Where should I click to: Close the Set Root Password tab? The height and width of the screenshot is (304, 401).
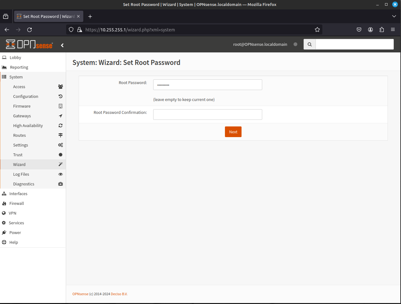[78, 16]
